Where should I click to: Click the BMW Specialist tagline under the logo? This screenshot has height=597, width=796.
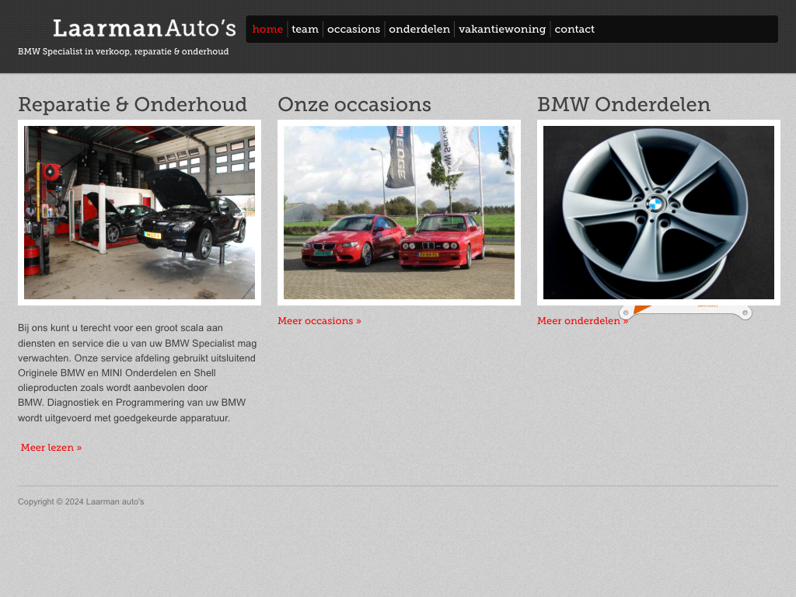pos(123,52)
